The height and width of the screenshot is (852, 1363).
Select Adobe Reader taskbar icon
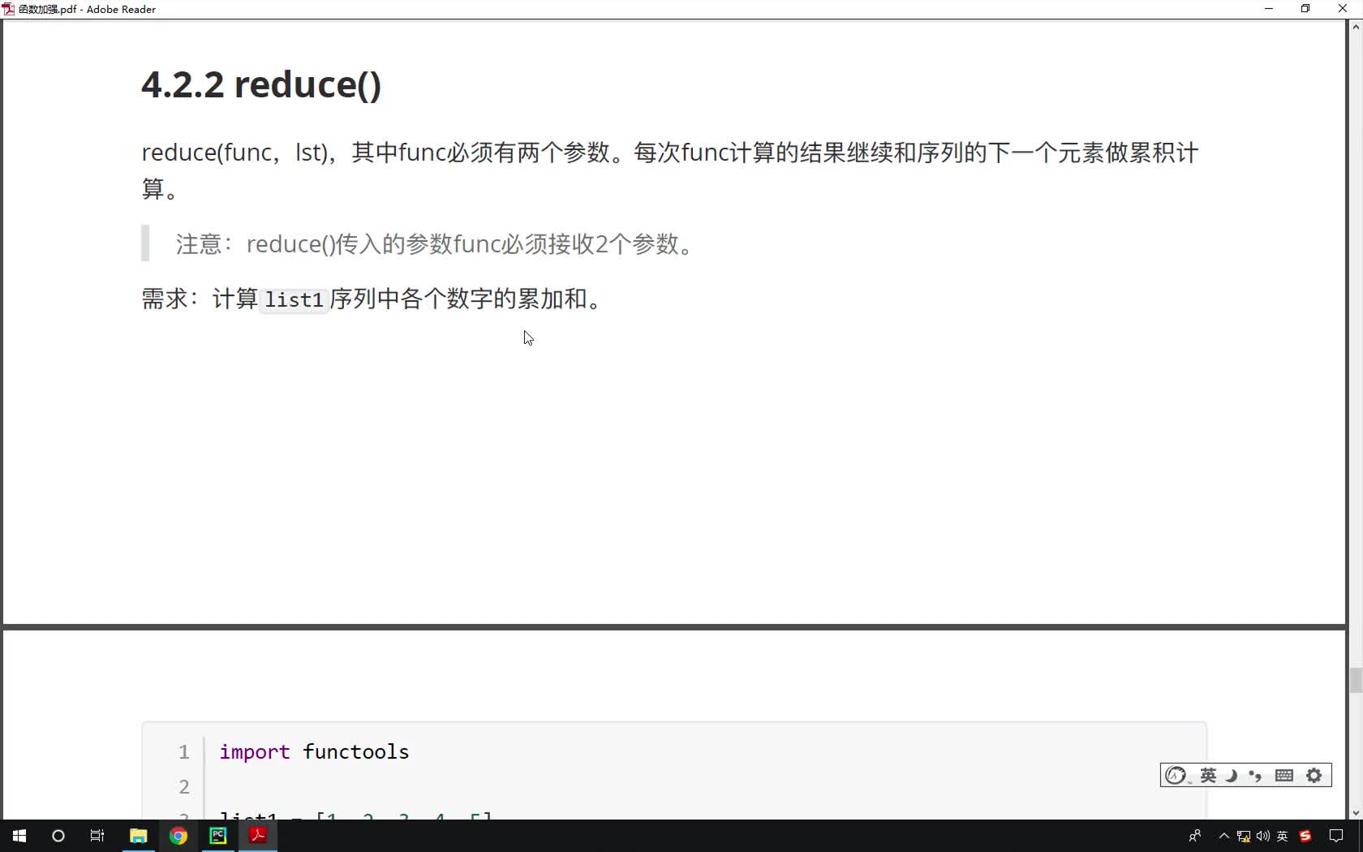(258, 836)
